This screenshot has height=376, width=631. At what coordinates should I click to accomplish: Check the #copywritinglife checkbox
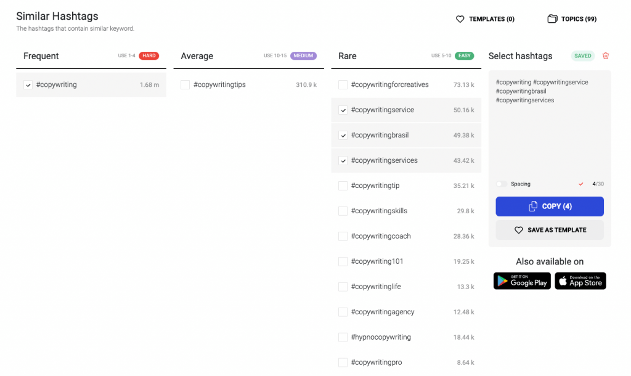343,287
